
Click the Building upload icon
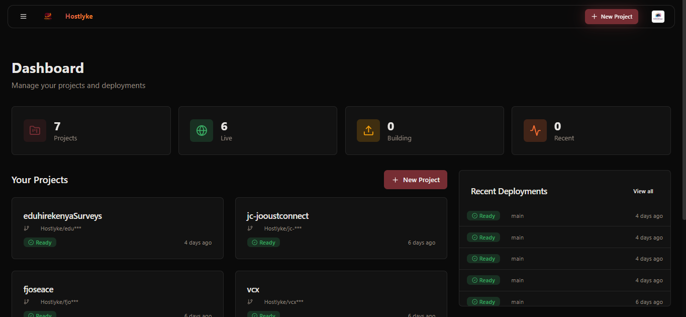(x=368, y=130)
